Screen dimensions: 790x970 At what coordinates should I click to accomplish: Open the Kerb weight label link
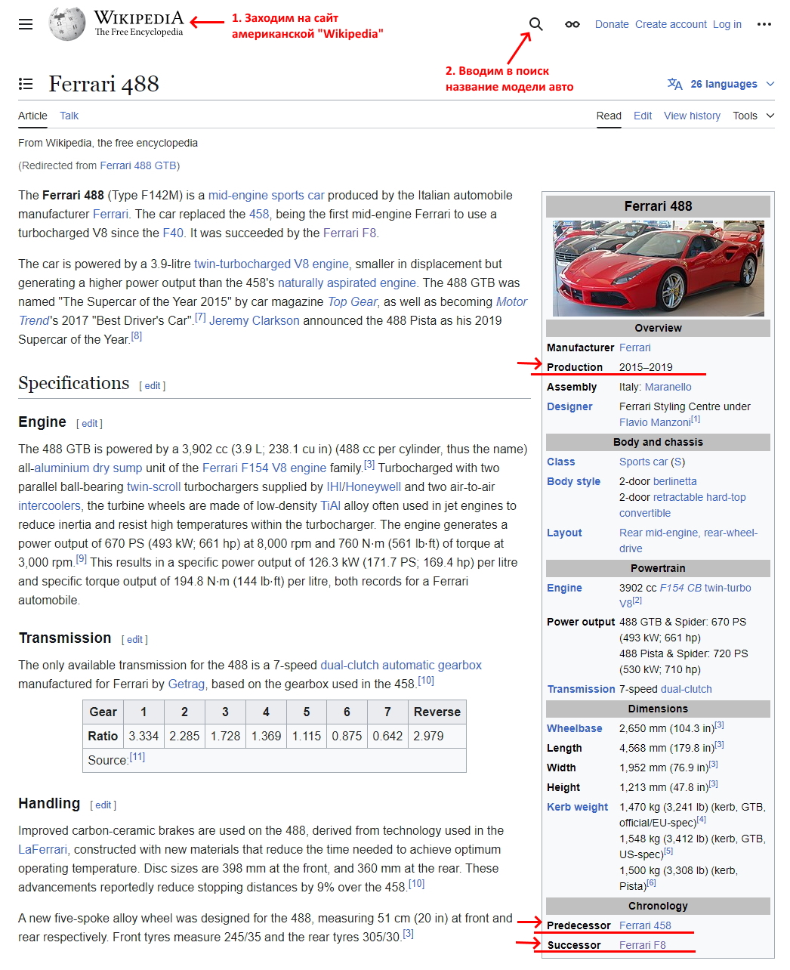click(x=577, y=807)
